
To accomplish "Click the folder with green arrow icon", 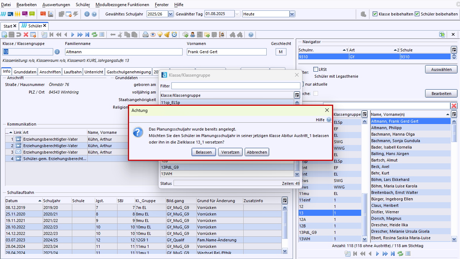I will (x=207, y=35).
